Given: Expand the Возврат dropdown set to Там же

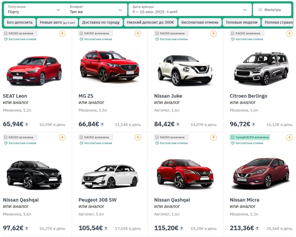Looking at the screenshot, I should click(x=97, y=9).
